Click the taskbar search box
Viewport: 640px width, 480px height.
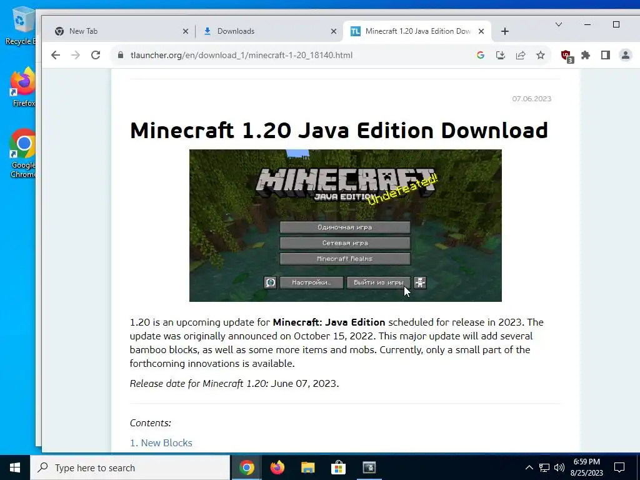(130, 467)
